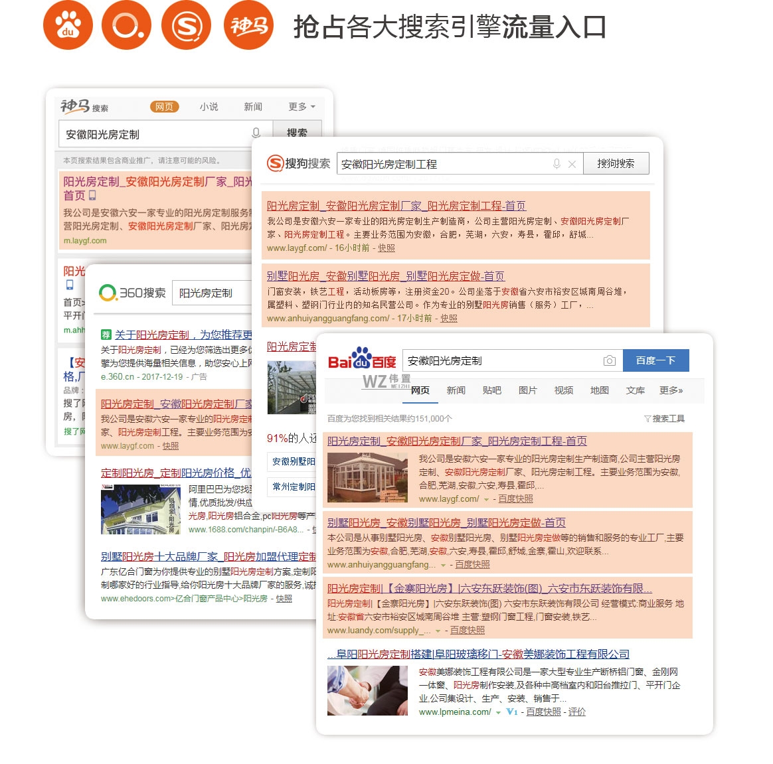Click the sunroom thumbnail in first Baidu result
Image resolution: width=773 pixels, height=764 pixels.
coord(367,478)
